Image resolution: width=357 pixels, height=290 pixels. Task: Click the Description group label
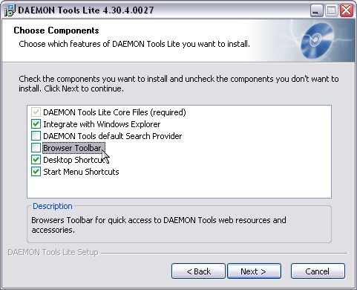(53, 206)
